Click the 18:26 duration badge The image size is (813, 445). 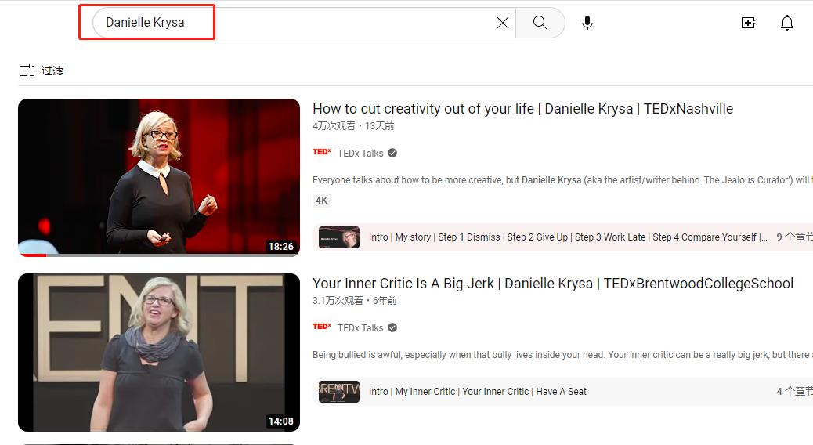click(281, 246)
